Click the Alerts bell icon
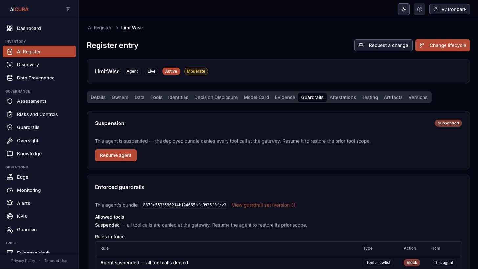The image size is (478, 269). click(10, 203)
